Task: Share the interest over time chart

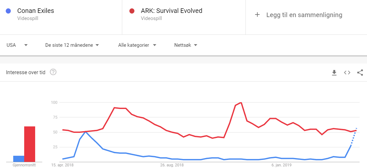Action: [360, 73]
